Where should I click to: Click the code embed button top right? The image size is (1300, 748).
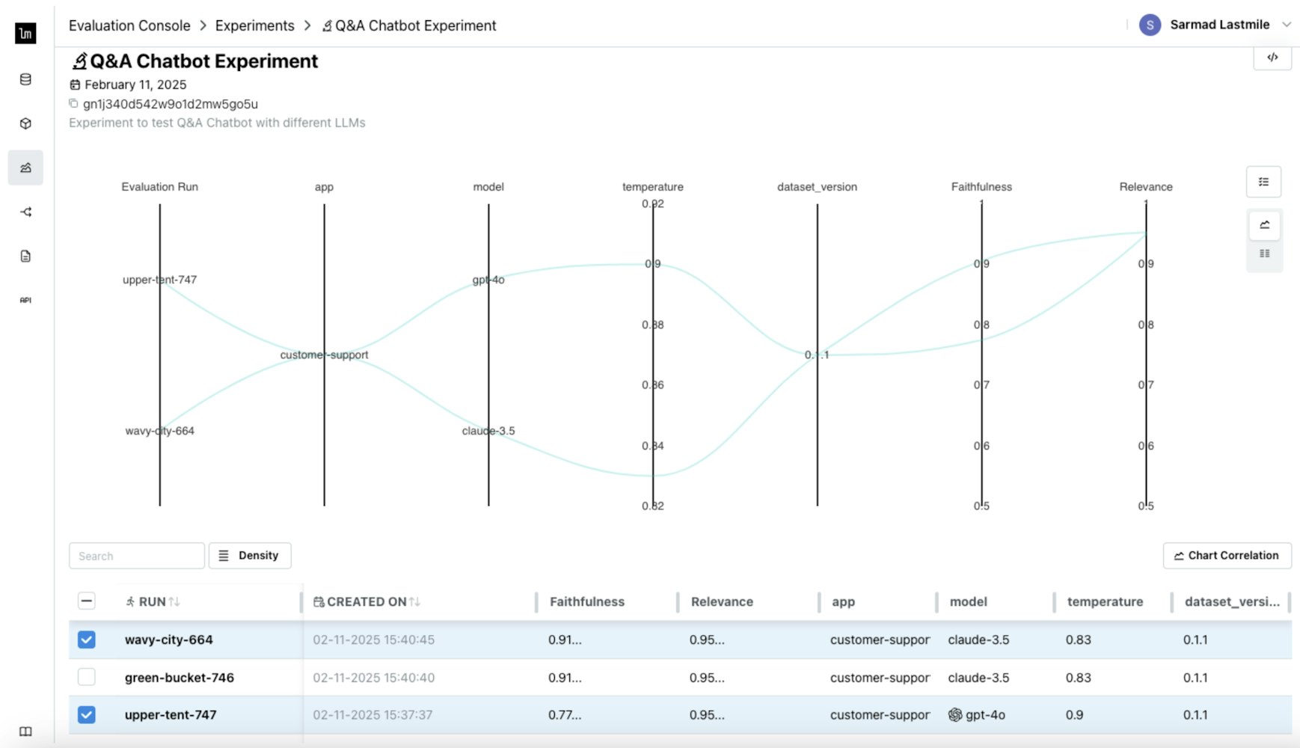pyautogui.click(x=1272, y=58)
